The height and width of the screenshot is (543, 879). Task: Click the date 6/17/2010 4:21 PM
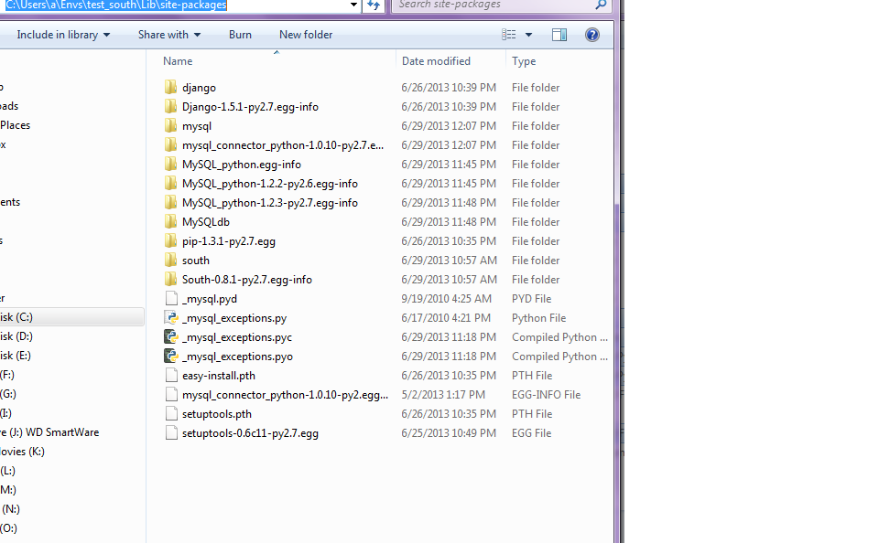(446, 318)
